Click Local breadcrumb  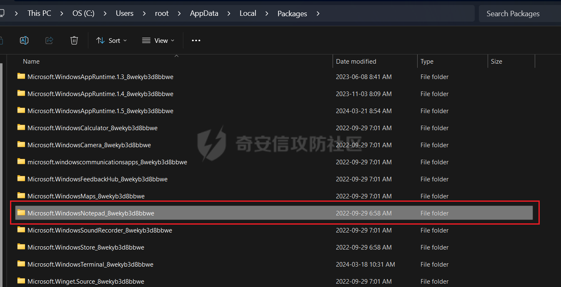(x=248, y=13)
